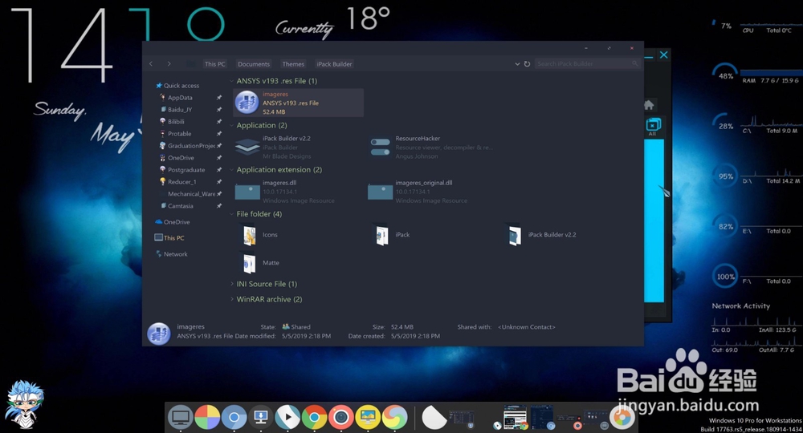Select the OneDrive cloud entry in the sidebar
This screenshot has height=433, width=803.
coord(172,222)
